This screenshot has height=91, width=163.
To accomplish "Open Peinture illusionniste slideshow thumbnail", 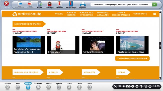I will point(98,45).
